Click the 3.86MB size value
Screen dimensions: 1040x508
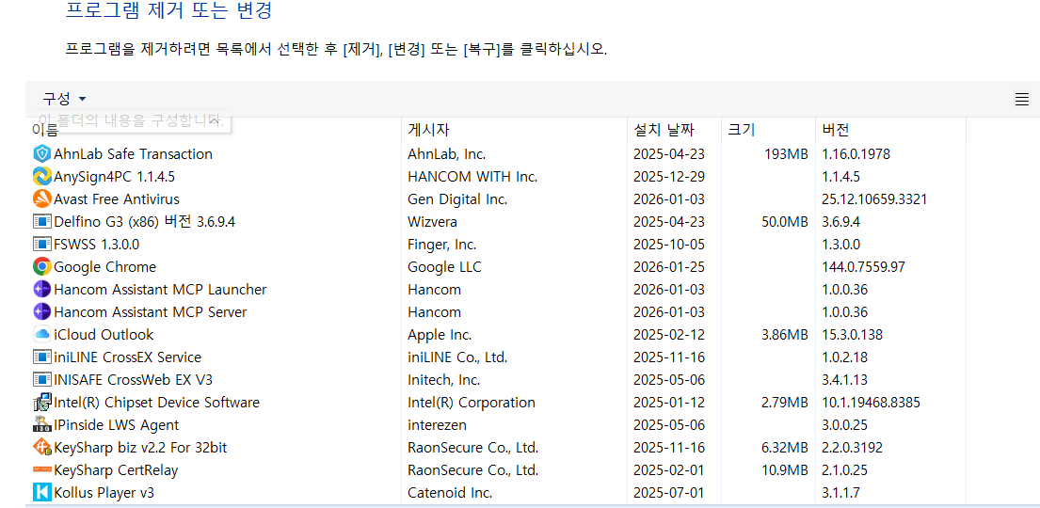pos(785,334)
